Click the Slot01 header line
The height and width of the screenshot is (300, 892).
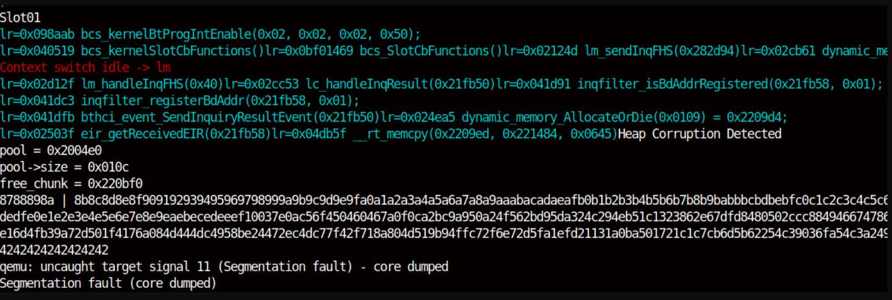(x=20, y=18)
